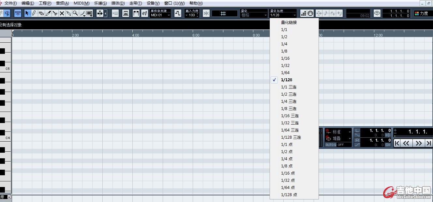Choose the Glue tool
This screenshot has width=433, height=202.
[x=68, y=13]
